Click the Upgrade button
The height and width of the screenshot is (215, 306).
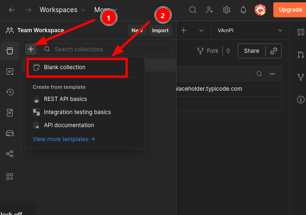click(x=290, y=10)
